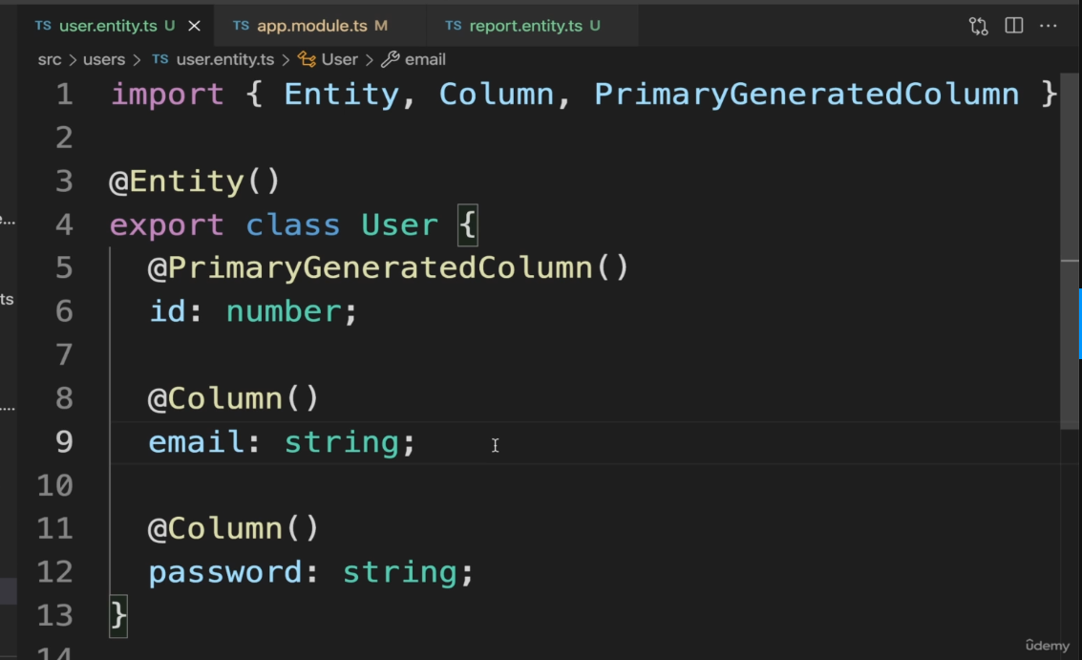Click the editor vertical scrollbar thumb
1082x660 pixels.
click(x=1070, y=251)
